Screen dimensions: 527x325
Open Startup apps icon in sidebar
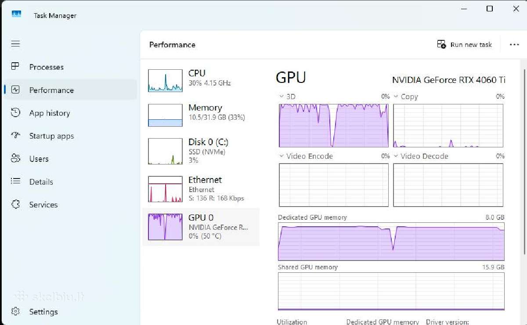(15, 136)
